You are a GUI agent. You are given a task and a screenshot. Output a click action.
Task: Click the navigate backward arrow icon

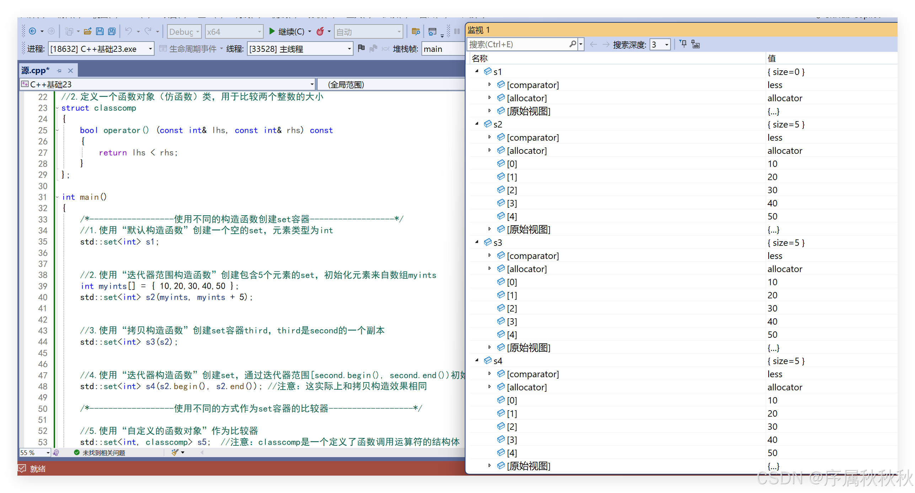(32, 31)
